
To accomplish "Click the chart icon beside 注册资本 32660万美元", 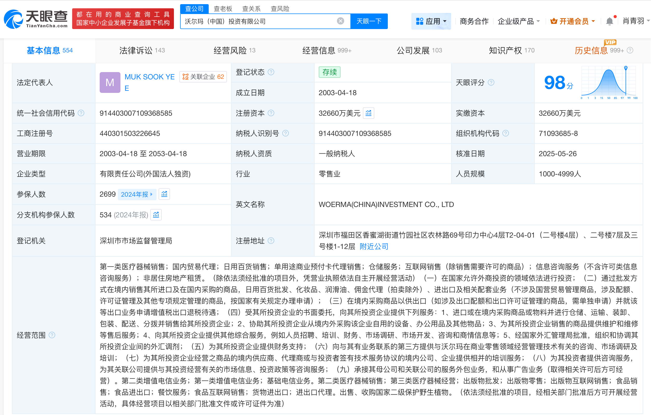I will point(369,113).
